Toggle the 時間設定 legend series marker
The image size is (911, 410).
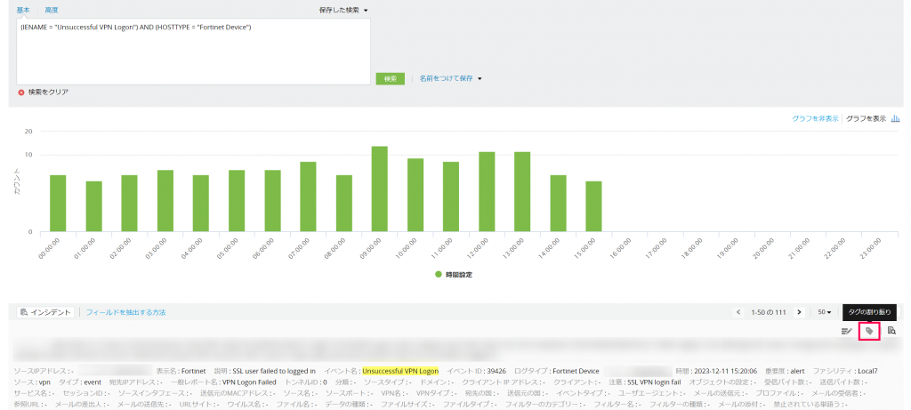coord(438,274)
